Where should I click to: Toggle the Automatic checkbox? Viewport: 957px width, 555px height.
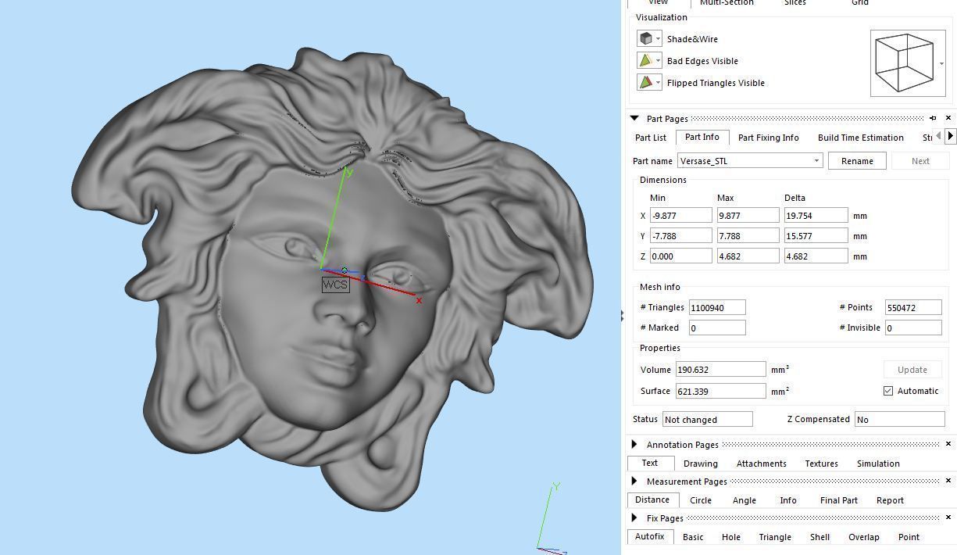point(888,391)
